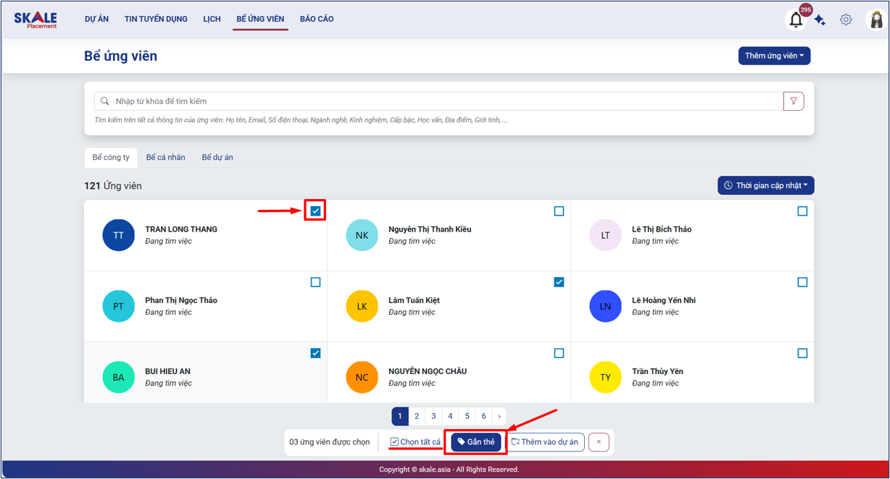Open the TIN TUYỂN DỤNG menu

click(x=156, y=19)
